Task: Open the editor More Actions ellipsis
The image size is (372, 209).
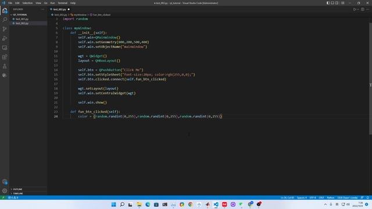Action: [x=367, y=9]
